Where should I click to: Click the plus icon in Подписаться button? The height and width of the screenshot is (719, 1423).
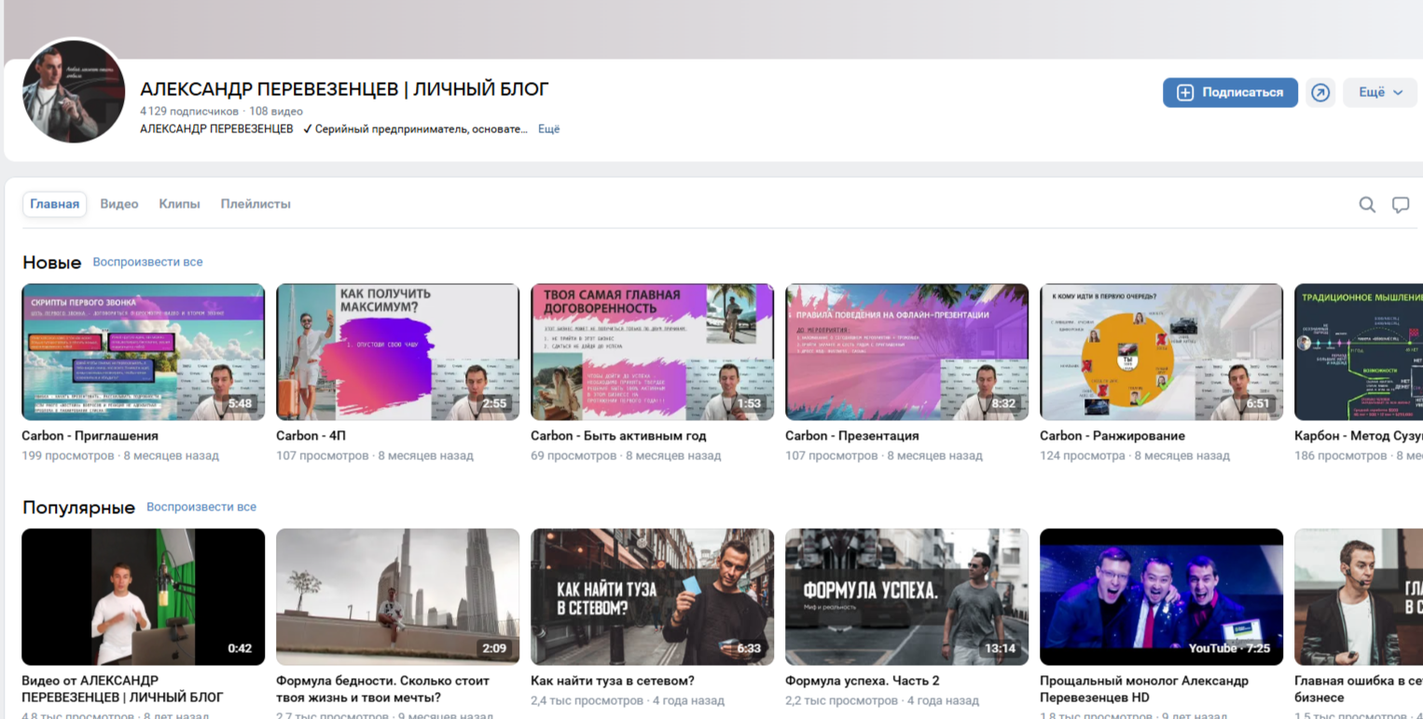pos(1185,92)
